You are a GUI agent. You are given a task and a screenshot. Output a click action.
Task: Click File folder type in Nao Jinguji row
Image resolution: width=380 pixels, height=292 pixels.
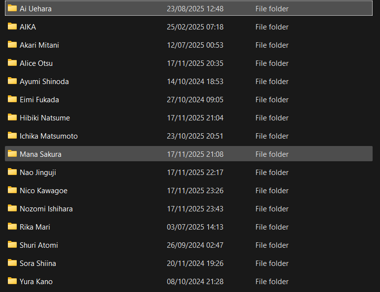[x=272, y=173]
